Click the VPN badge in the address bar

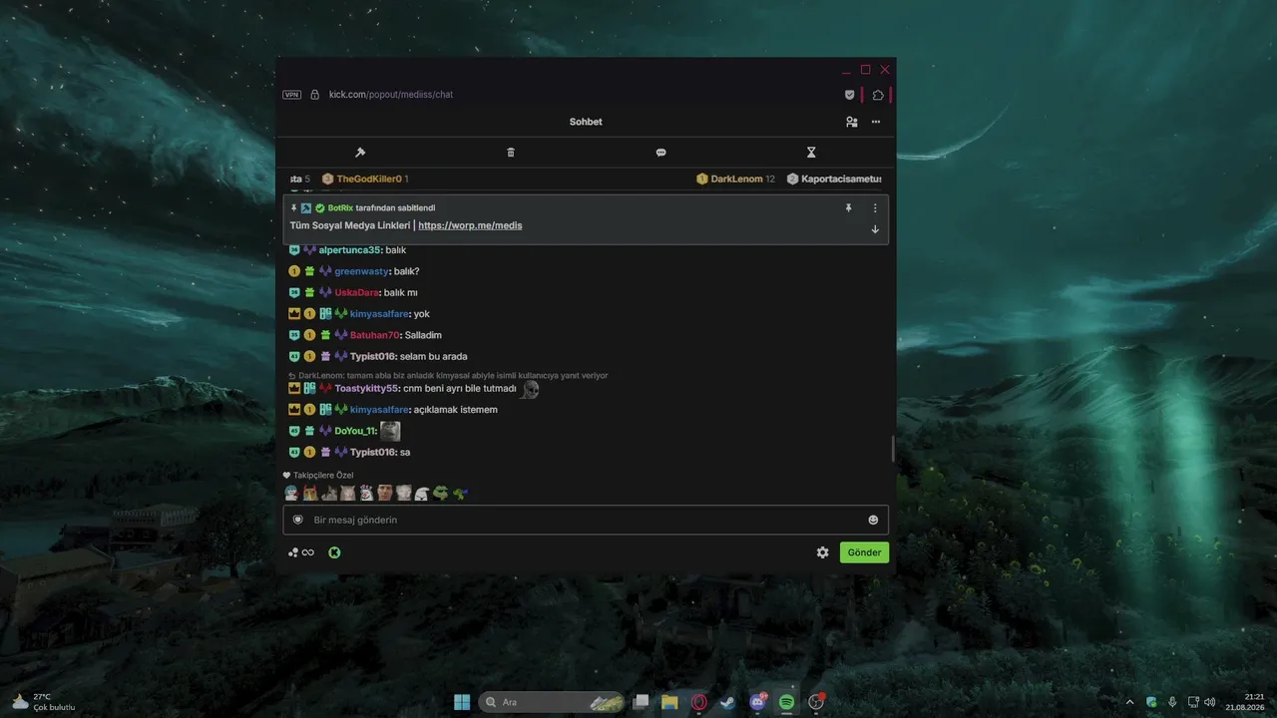click(291, 95)
